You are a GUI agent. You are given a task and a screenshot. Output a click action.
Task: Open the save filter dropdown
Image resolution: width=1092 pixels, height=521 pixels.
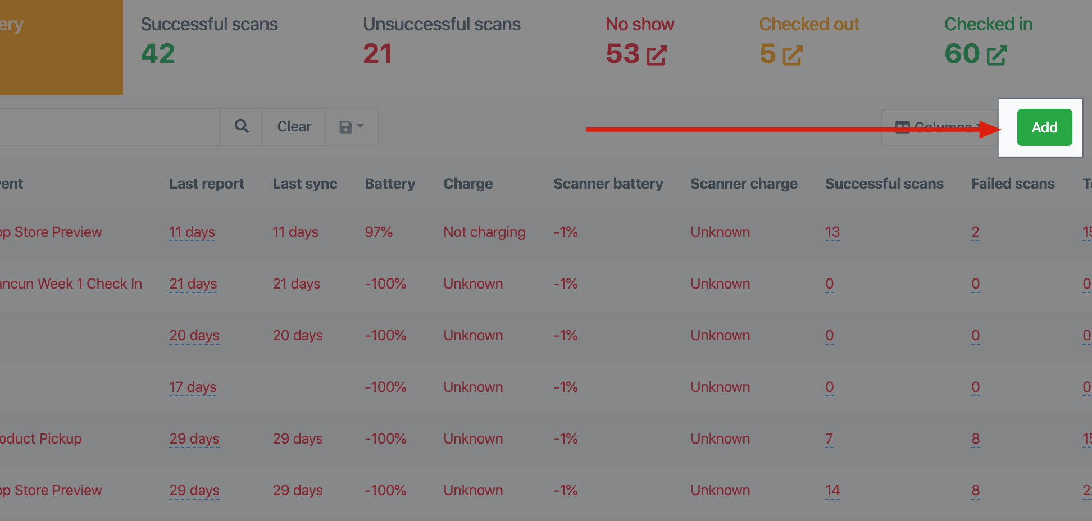click(x=352, y=126)
